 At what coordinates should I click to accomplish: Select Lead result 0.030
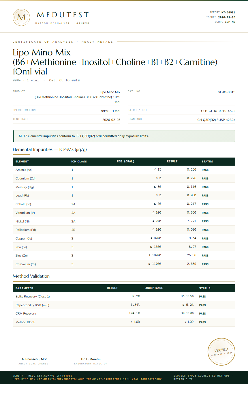tap(191, 195)
